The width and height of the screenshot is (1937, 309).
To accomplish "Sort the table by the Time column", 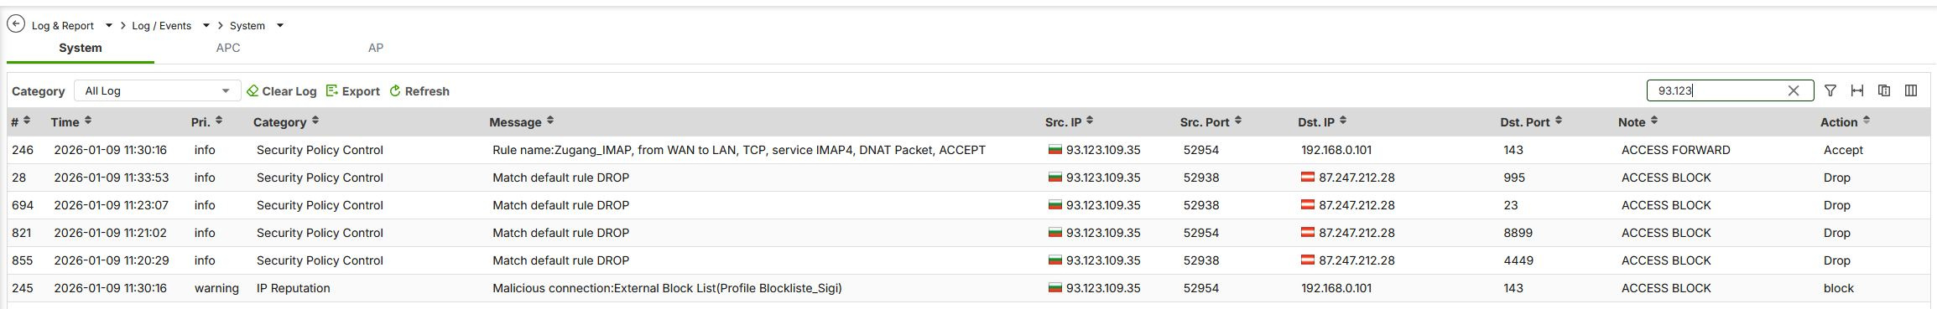I will pos(88,121).
